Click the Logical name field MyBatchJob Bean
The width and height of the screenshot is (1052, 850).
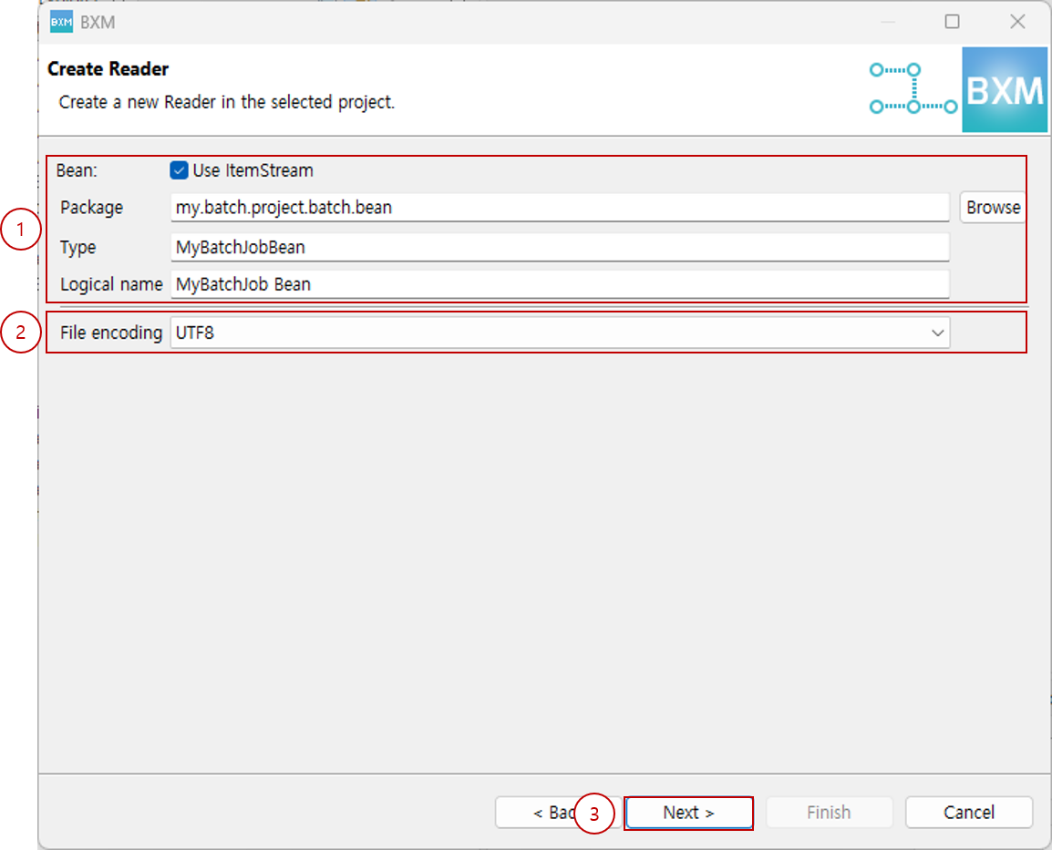tap(560, 284)
